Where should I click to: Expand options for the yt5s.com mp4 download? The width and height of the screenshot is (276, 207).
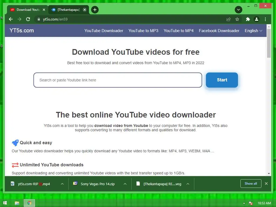[x=62, y=184]
